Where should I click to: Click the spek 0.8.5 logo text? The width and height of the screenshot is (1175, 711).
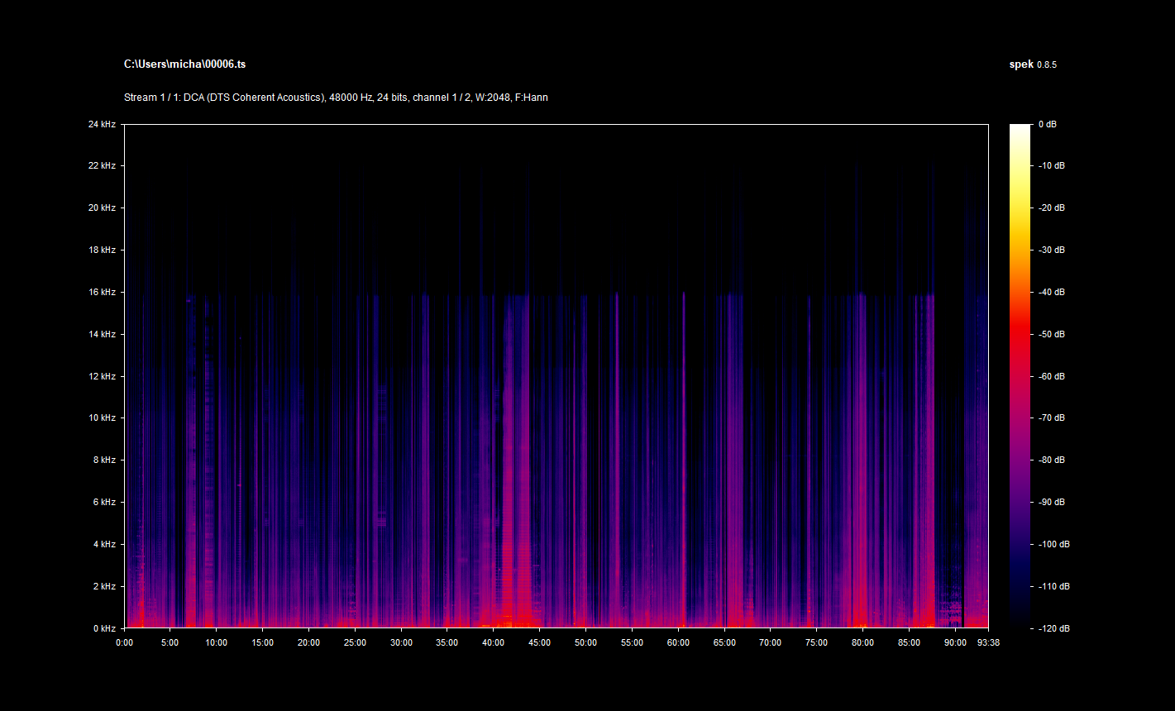click(x=1032, y=64)
